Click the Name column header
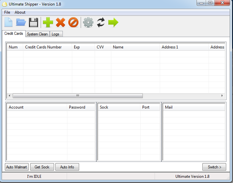Viewport: 233px width, 183px height. pyautogui.click(x=135, y=47)
